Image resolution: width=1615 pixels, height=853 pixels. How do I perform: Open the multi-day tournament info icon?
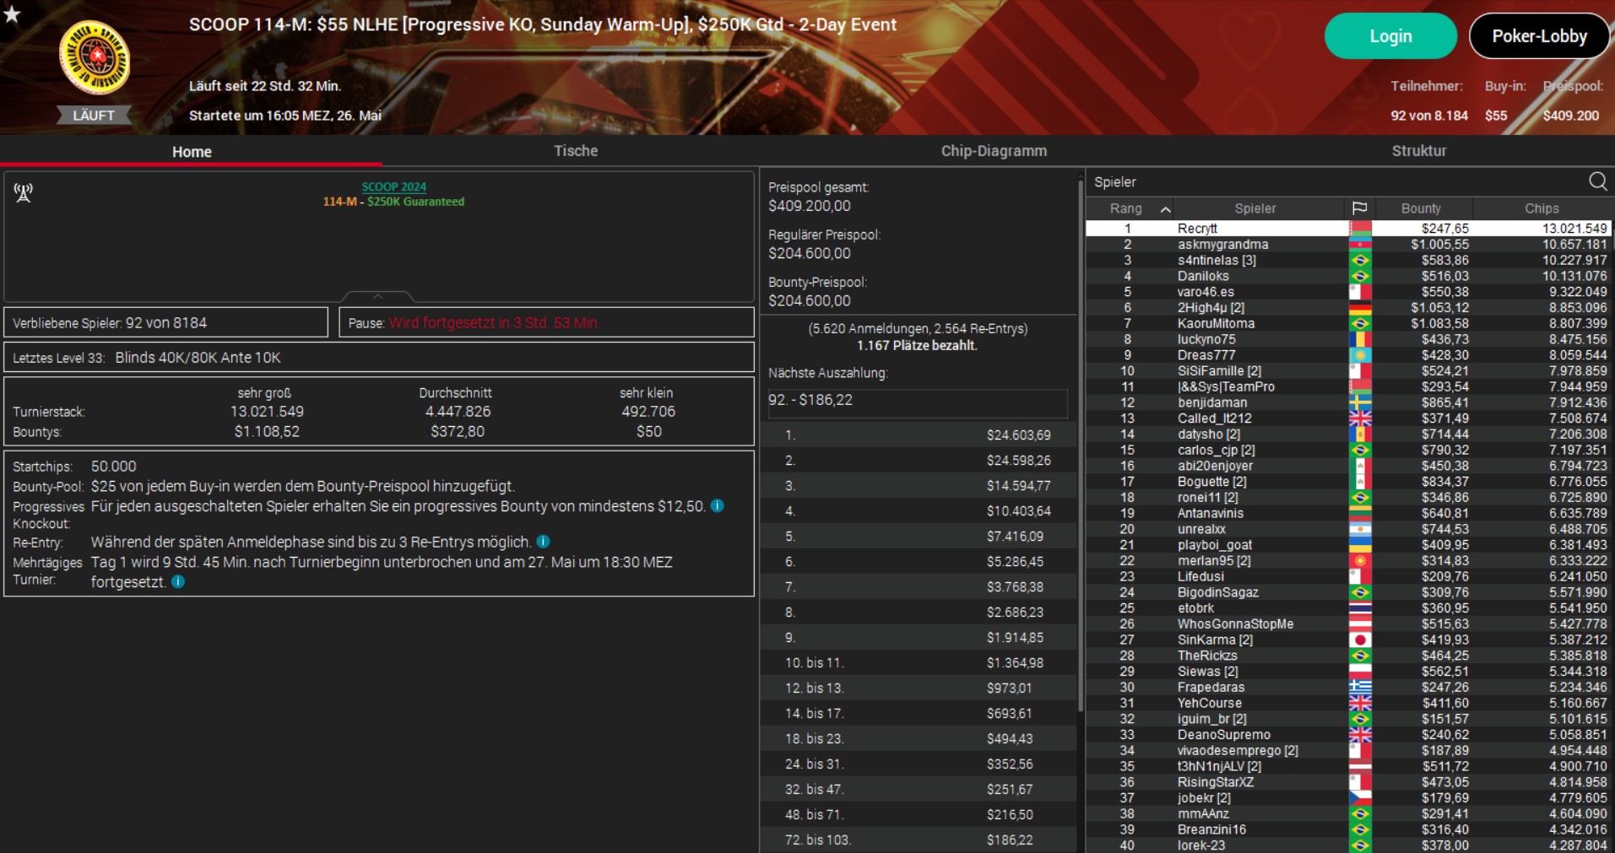[178, 581]
